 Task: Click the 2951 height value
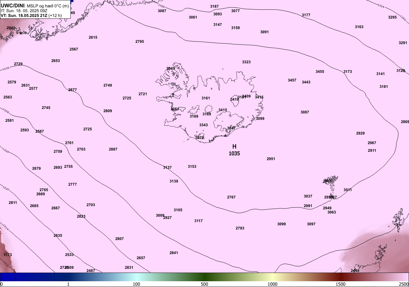click(271, 159)
